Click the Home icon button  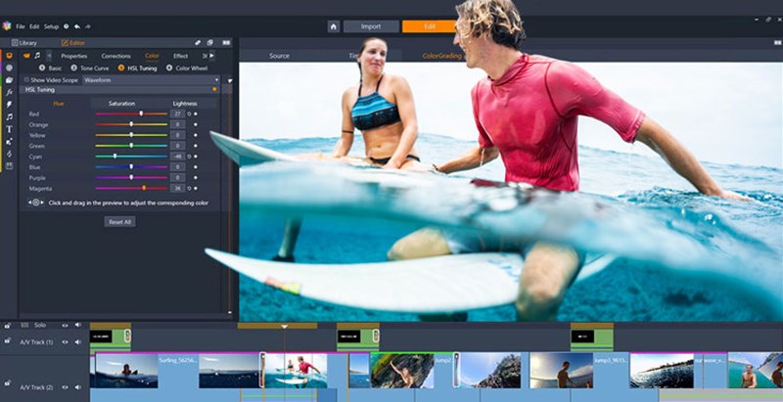(334, 26)
